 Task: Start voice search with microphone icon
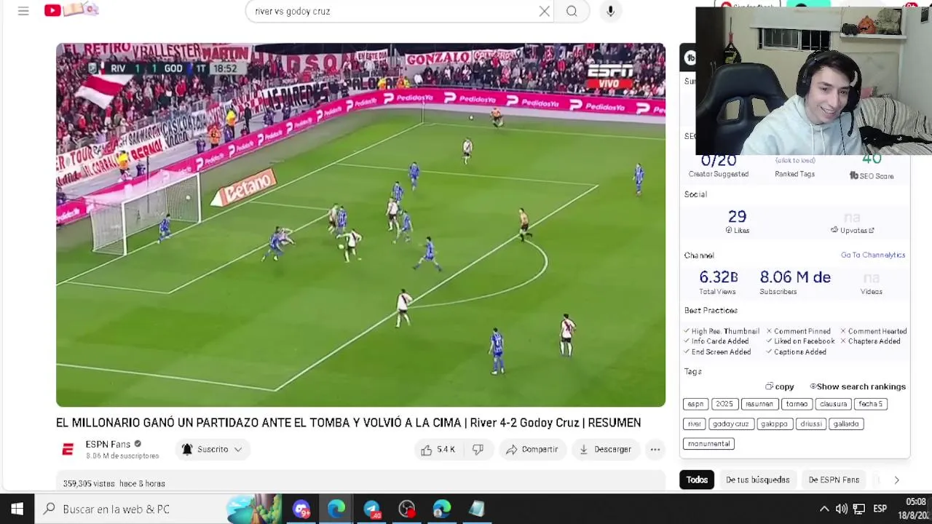610,11
